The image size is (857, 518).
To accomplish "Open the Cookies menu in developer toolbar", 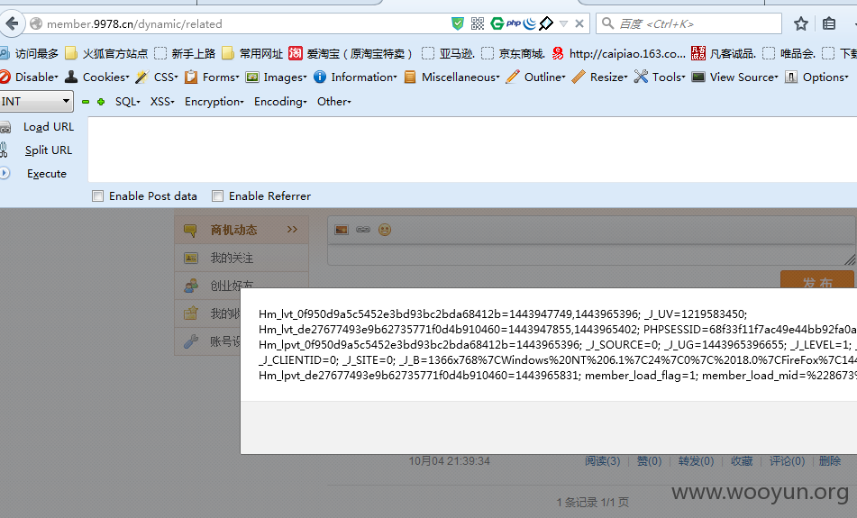I will (x=97, y=77).
